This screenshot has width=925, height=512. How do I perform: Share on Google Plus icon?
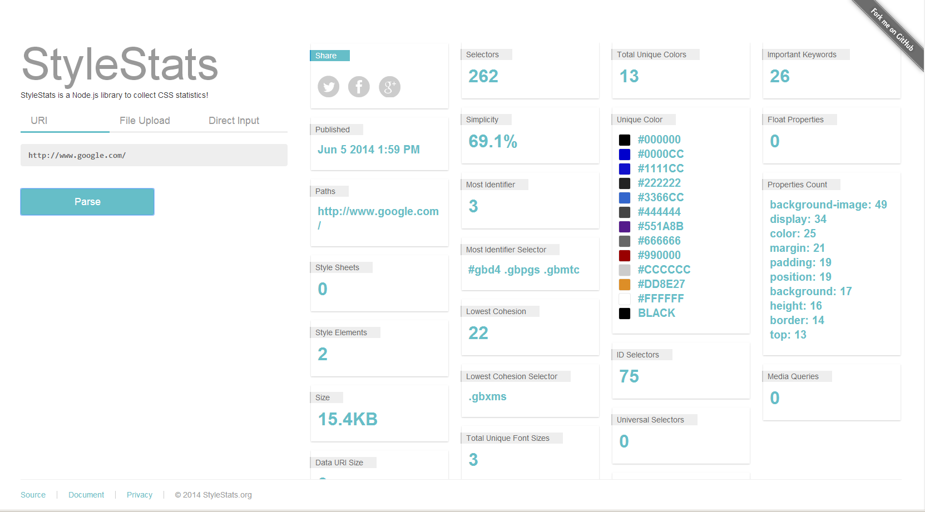point(389,87)
